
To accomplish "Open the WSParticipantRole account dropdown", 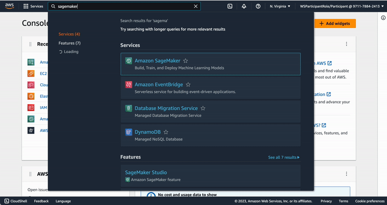I will point(342,6).
